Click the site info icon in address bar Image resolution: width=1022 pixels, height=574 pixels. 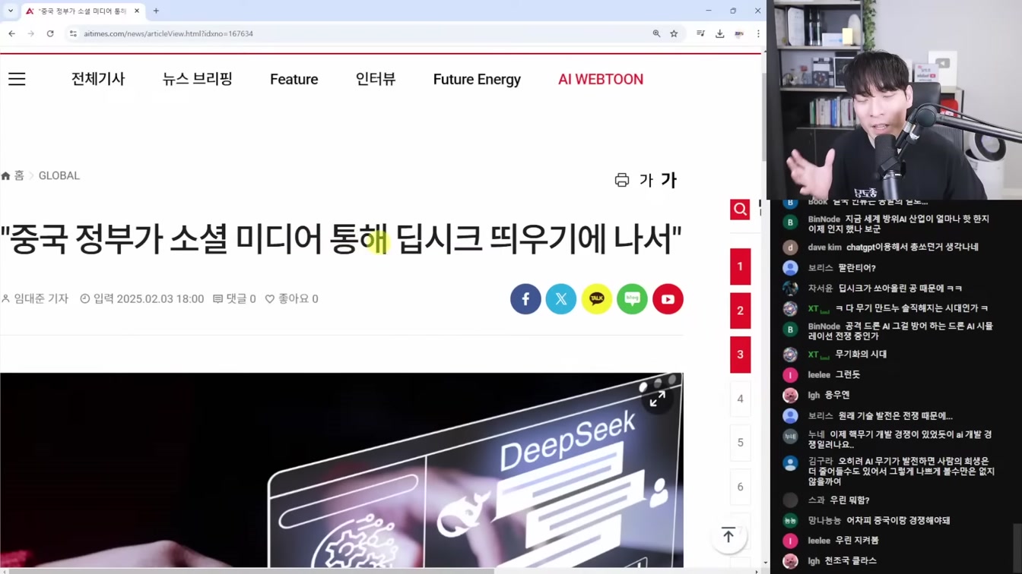pos(73,33)
